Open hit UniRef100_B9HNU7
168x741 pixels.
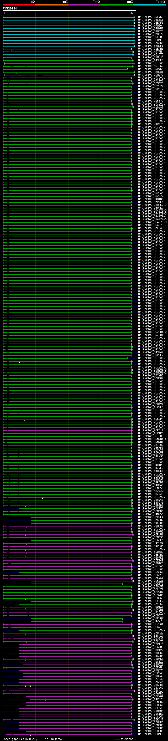pos(150,28)
